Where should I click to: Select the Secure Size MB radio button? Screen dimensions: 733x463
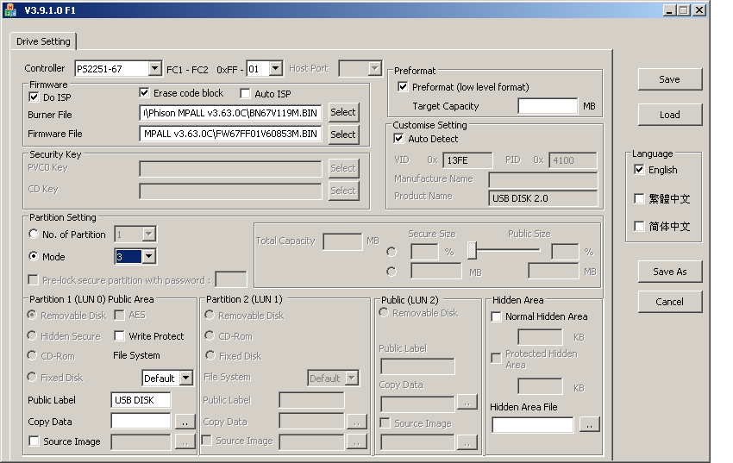tap(392, 271)
